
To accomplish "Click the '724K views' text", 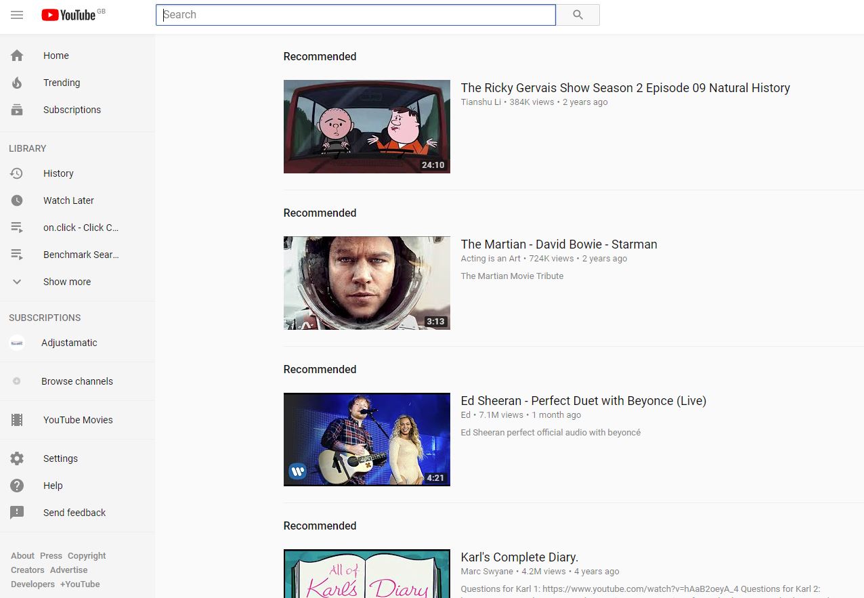I will click(x=551, y=259).
